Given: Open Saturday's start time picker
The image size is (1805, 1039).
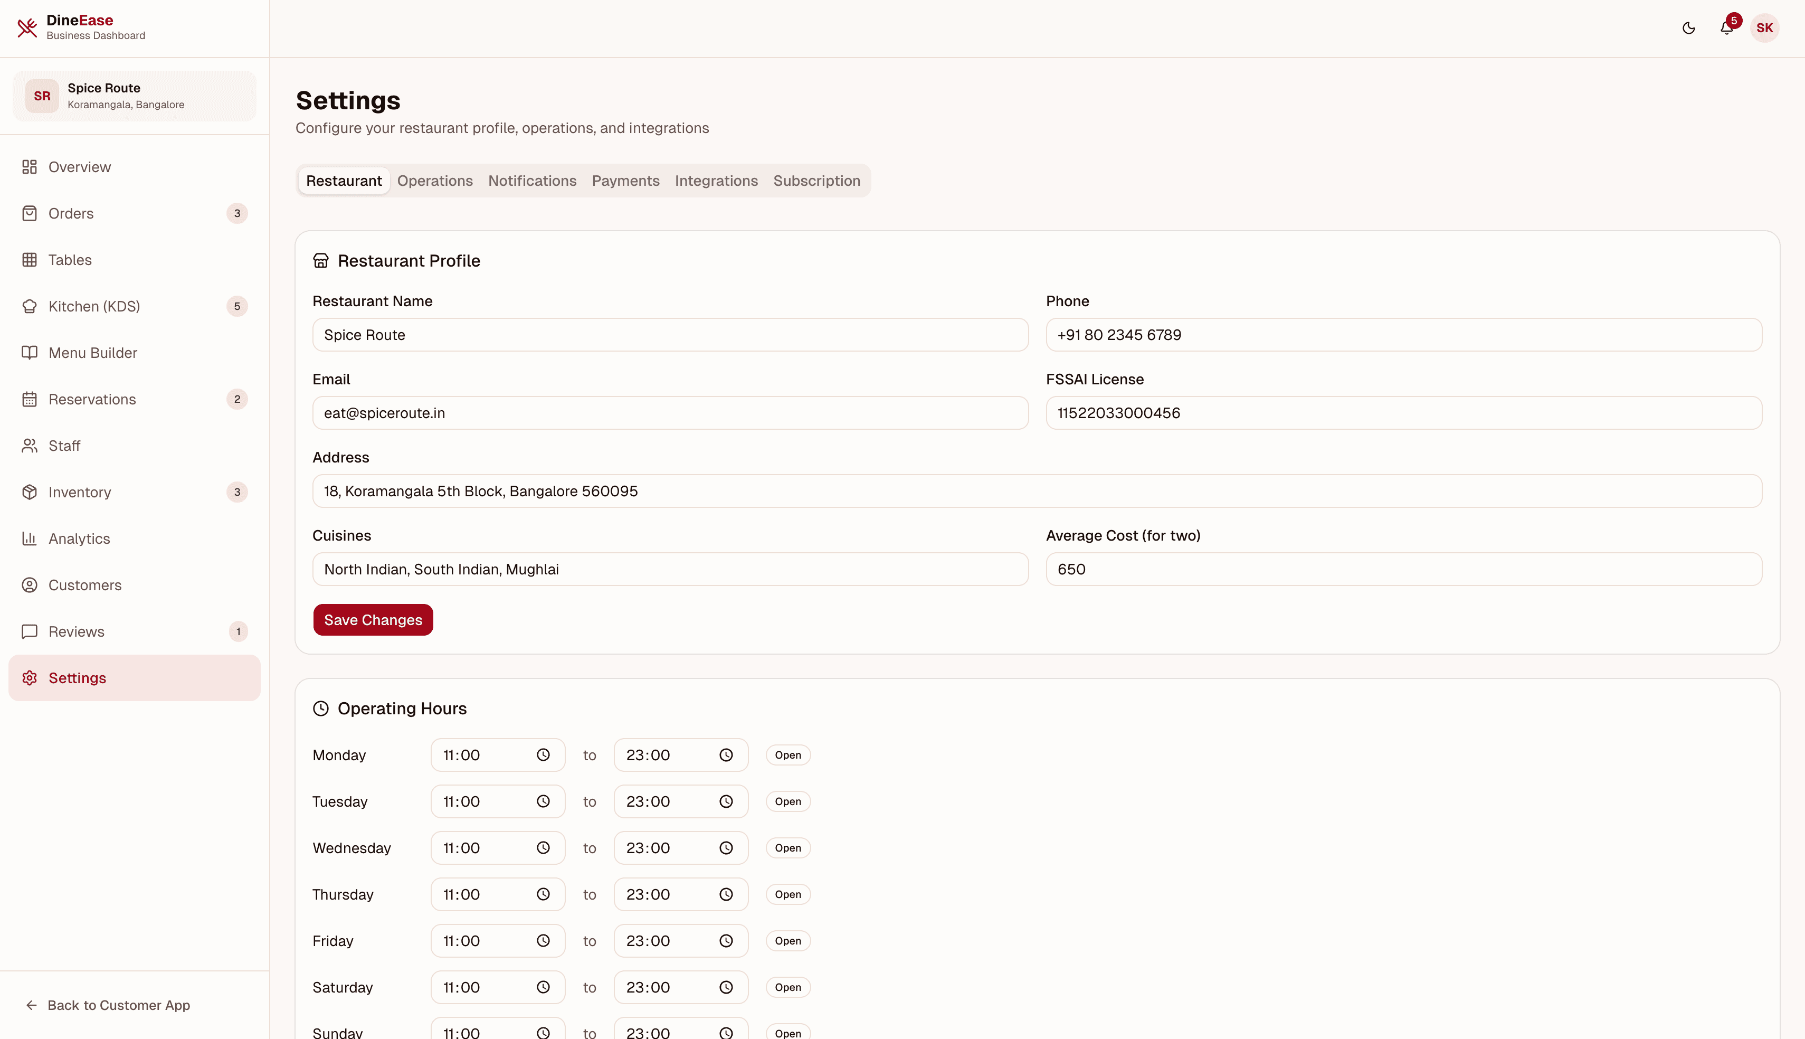Looking at the screenshot, I should coord(544,987).
